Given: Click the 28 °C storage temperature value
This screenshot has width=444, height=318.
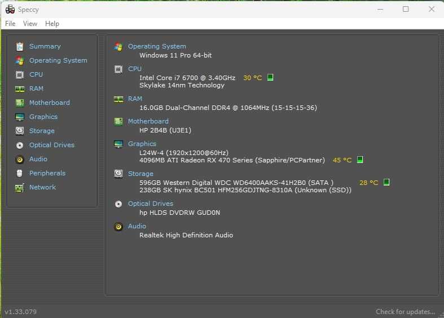Looking at the screenshot, I should point(369,183).
